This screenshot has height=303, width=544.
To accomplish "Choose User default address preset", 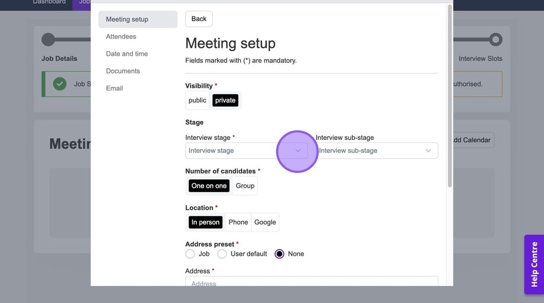I will (x=222, y=254).
